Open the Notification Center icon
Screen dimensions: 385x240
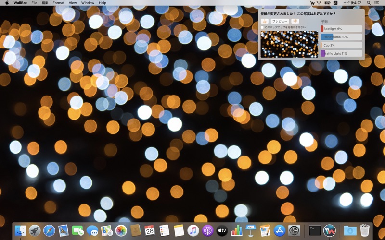pos(377,3)
